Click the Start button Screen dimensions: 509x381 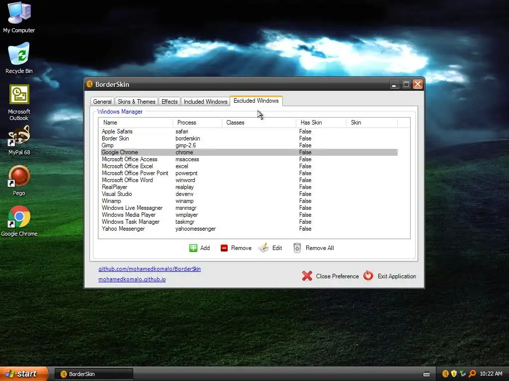(23, 374)
